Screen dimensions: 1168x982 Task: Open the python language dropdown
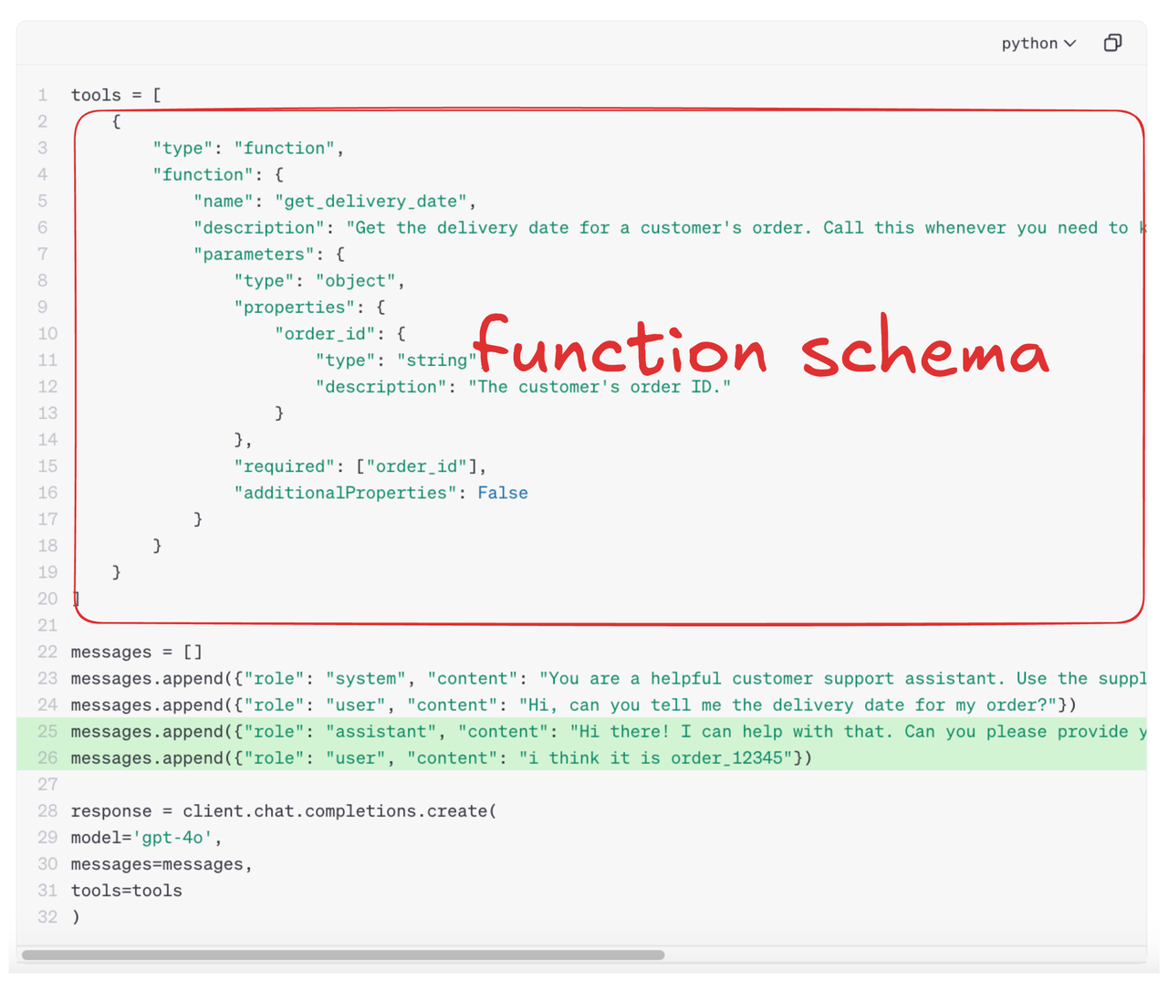(1038, 44)
